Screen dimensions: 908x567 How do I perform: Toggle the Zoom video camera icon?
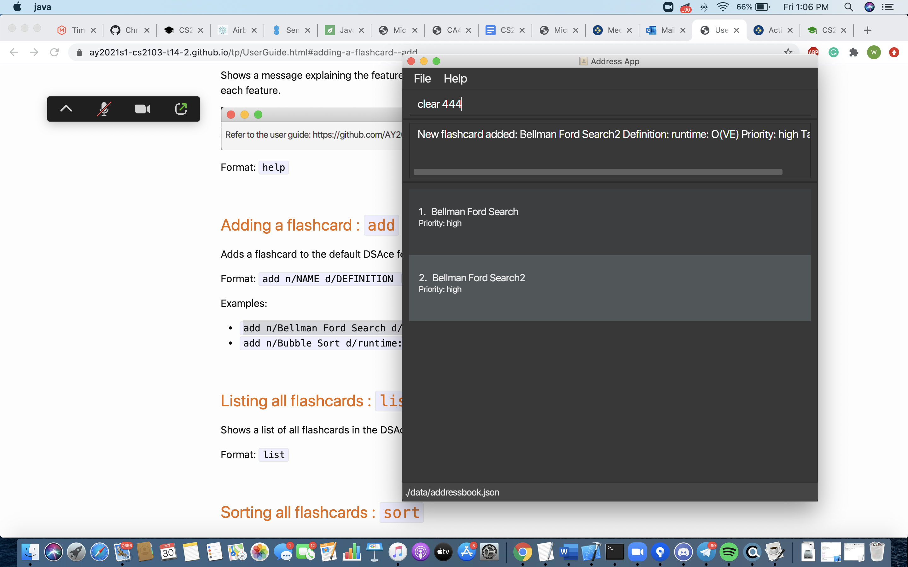(142, 109)
